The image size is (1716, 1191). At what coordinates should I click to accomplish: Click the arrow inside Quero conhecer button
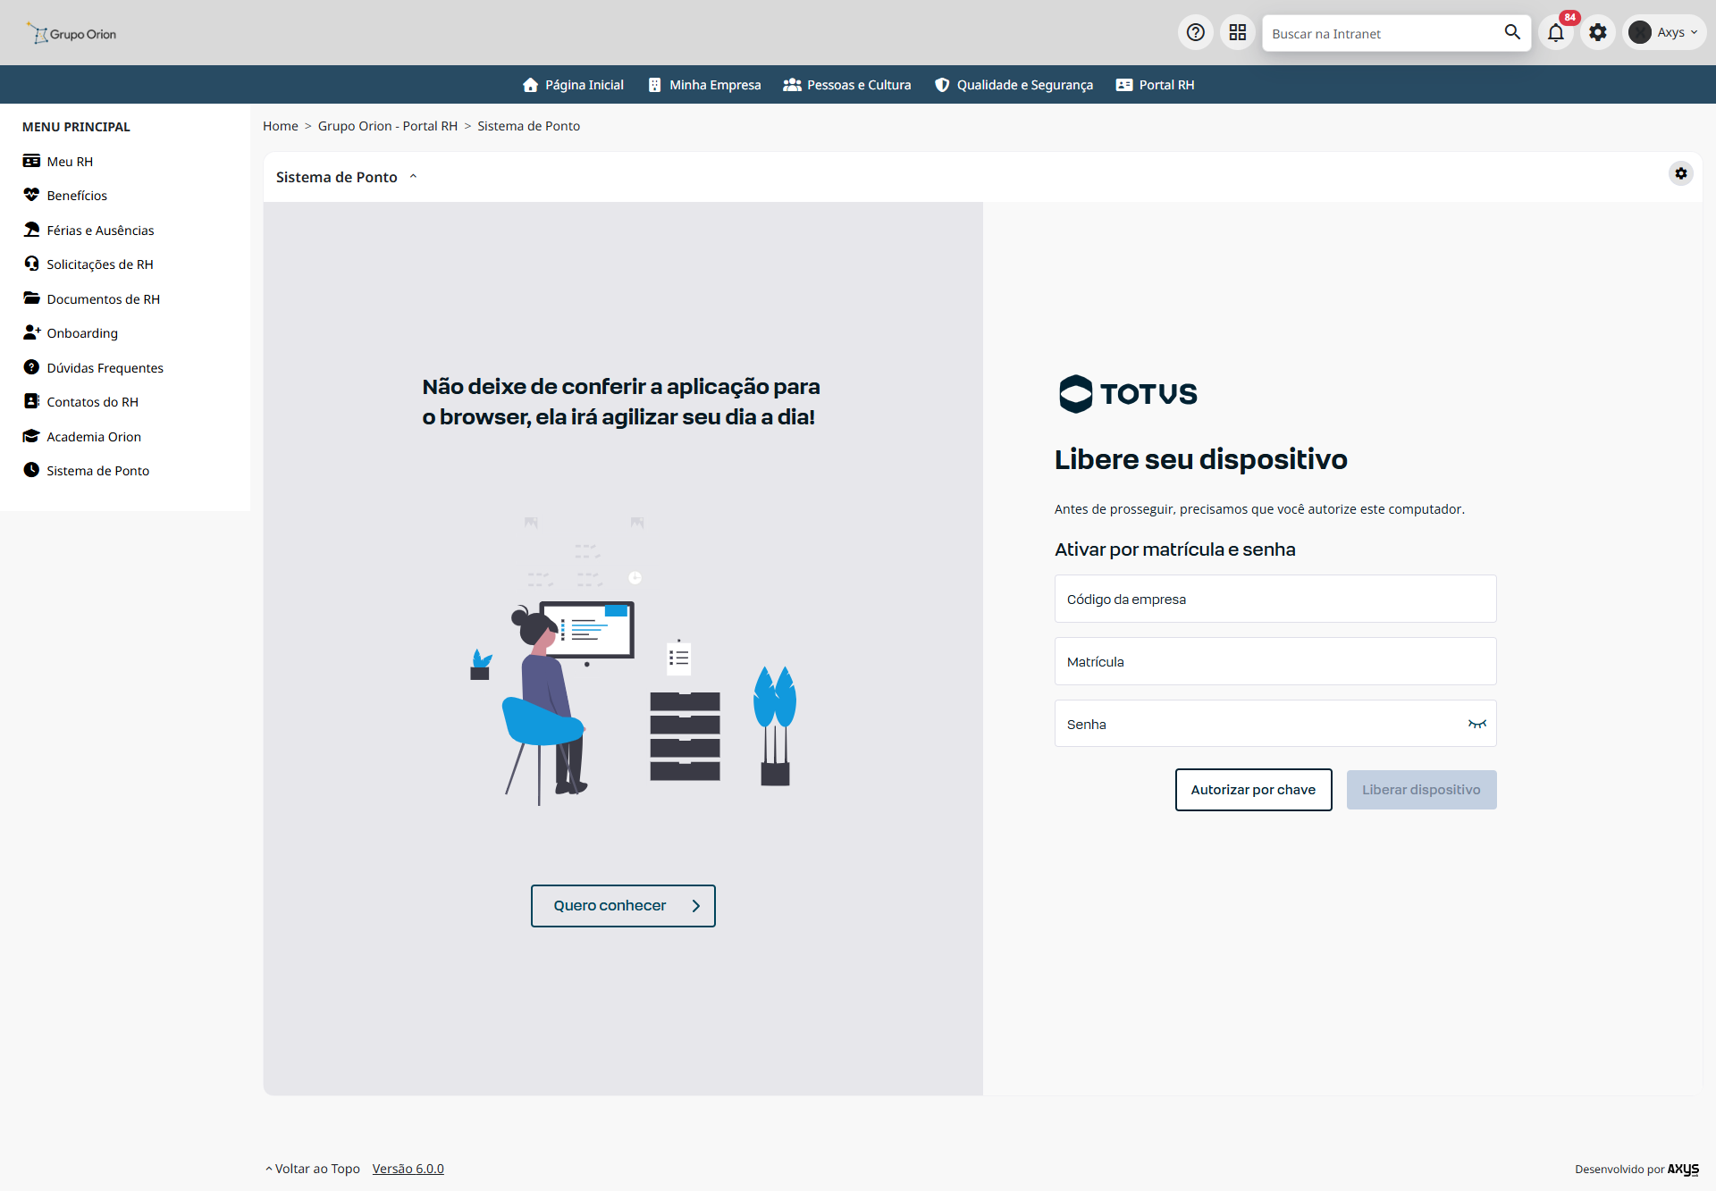(696, 906)
